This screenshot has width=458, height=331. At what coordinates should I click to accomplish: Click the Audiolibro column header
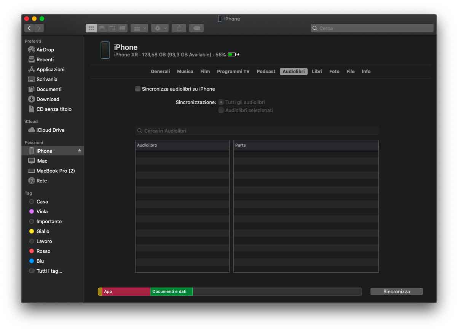coord(182,145)
